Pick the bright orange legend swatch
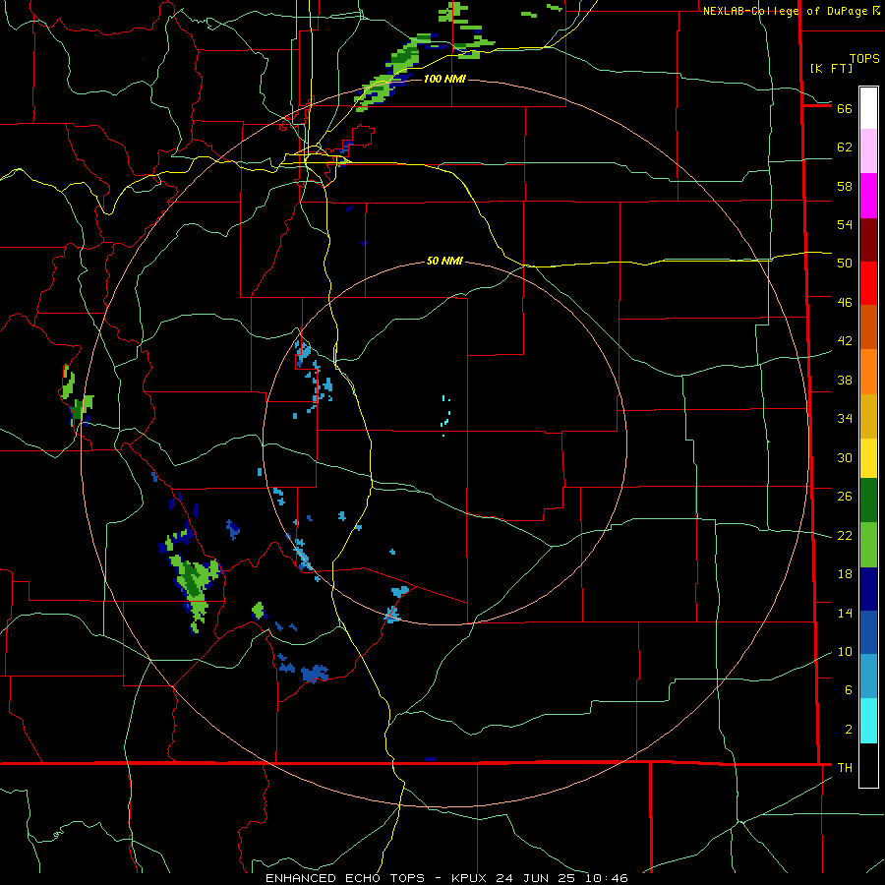885x885 pixels. click(x=868, y=372)
